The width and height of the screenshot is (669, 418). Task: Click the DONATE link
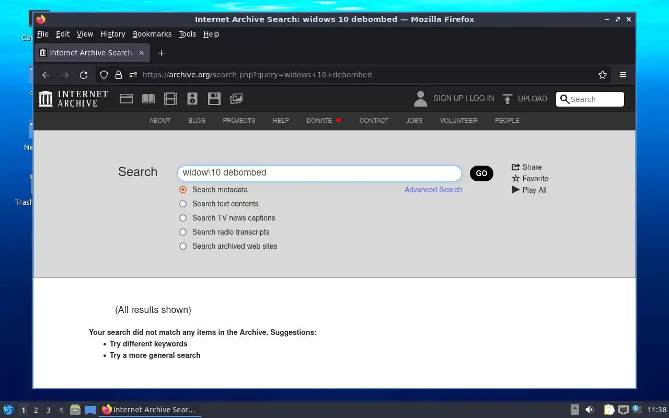(x=324, y=121)
